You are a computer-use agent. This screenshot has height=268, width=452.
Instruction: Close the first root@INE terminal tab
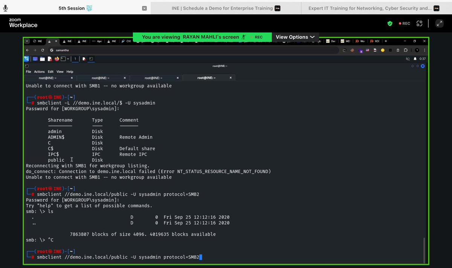pyautogui.click(x=72, y=78)
